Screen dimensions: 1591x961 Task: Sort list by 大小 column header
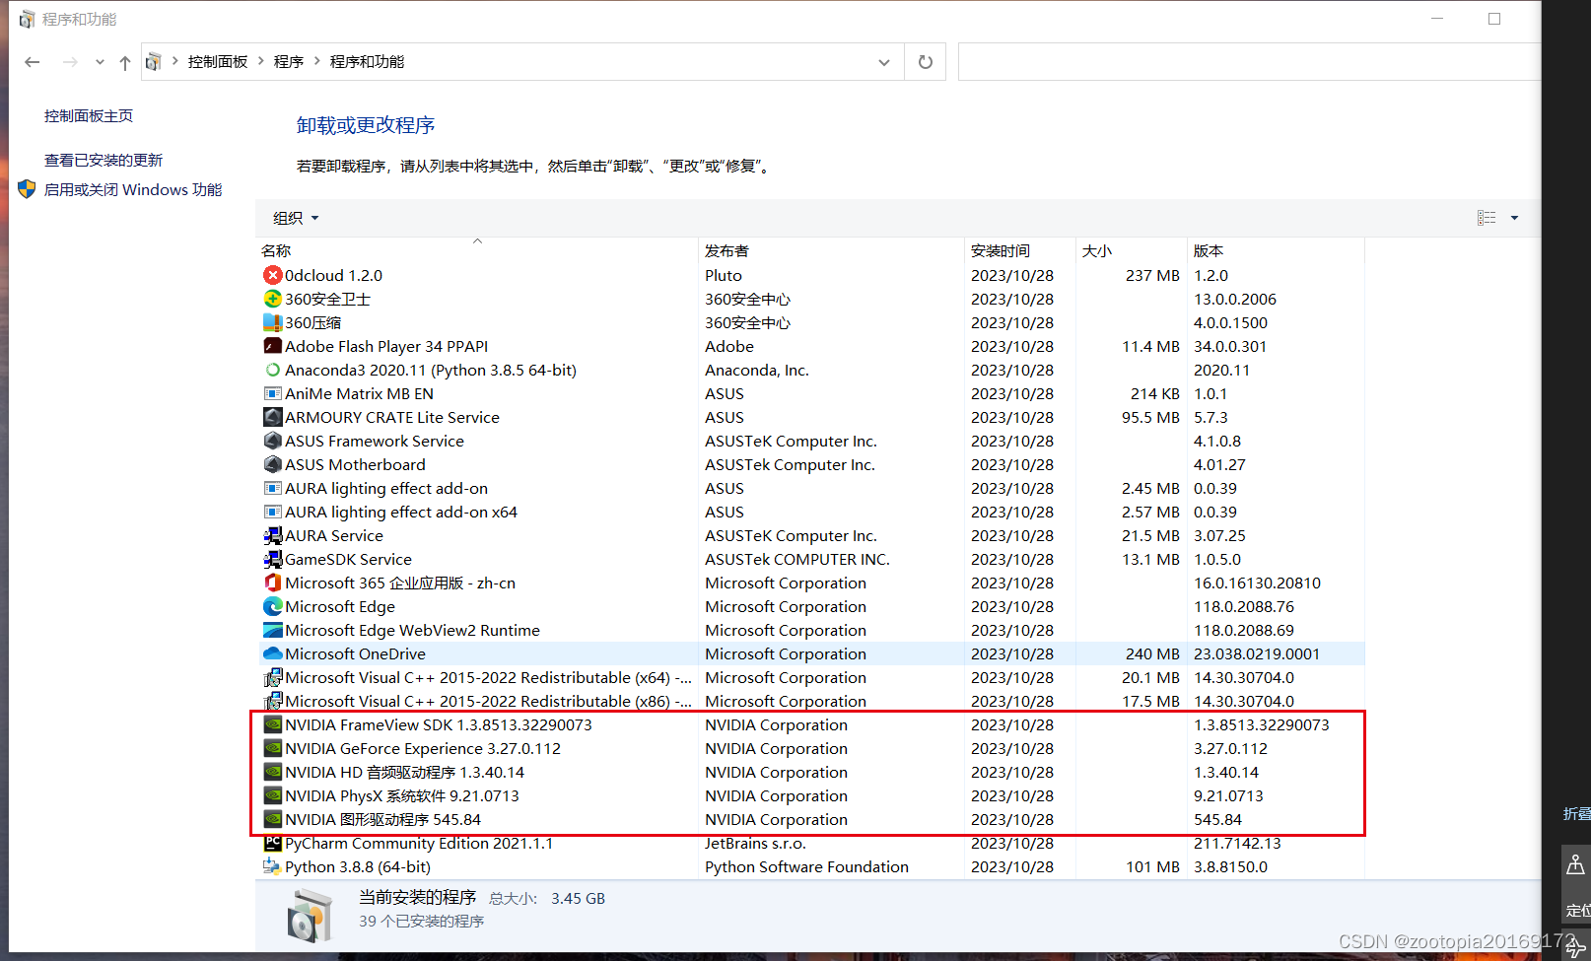(1132, 250)
